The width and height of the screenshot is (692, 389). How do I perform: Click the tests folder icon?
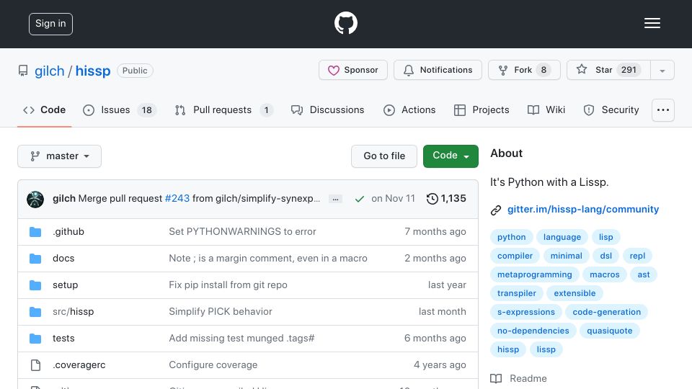click(x=35, y=339)
